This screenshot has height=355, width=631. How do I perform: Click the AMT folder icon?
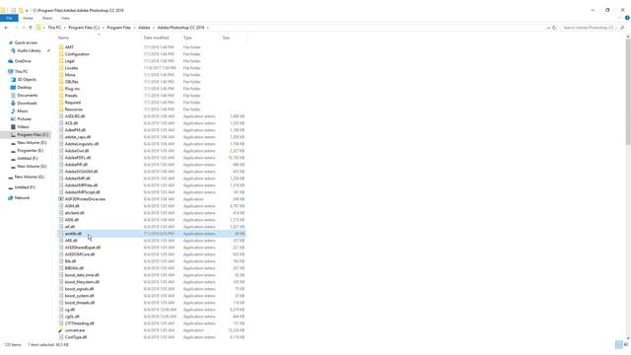click(61, 47)
